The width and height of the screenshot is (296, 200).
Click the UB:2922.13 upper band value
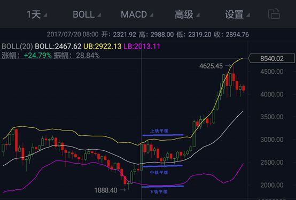(x=102, y=47)
